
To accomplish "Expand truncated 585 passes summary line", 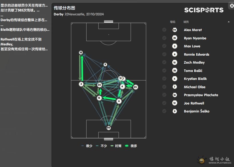I will (x=20, y=10).
